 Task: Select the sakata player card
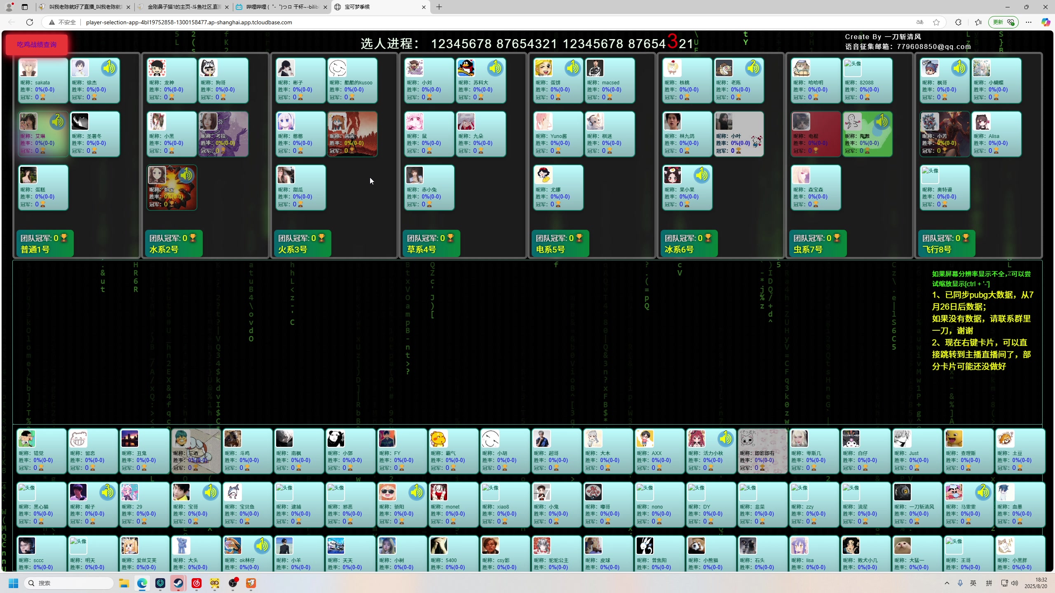tap(43, 80)
